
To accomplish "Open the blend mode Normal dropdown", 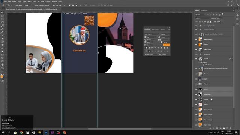I will 202,18.
